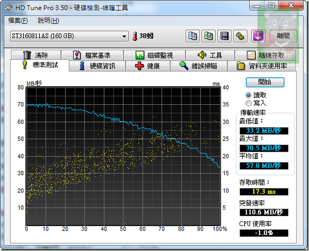
Task: Switch to the 健康 tab
Action: pos(148,66)
